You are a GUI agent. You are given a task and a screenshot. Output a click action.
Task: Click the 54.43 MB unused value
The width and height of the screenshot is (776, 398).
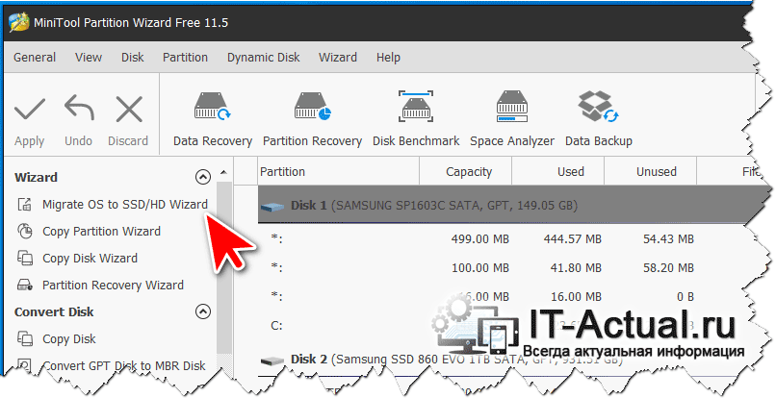click(668, 239)
